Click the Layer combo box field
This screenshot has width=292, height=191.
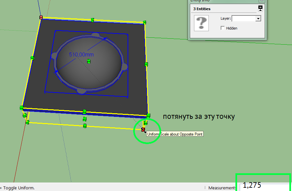click(243, 19)
